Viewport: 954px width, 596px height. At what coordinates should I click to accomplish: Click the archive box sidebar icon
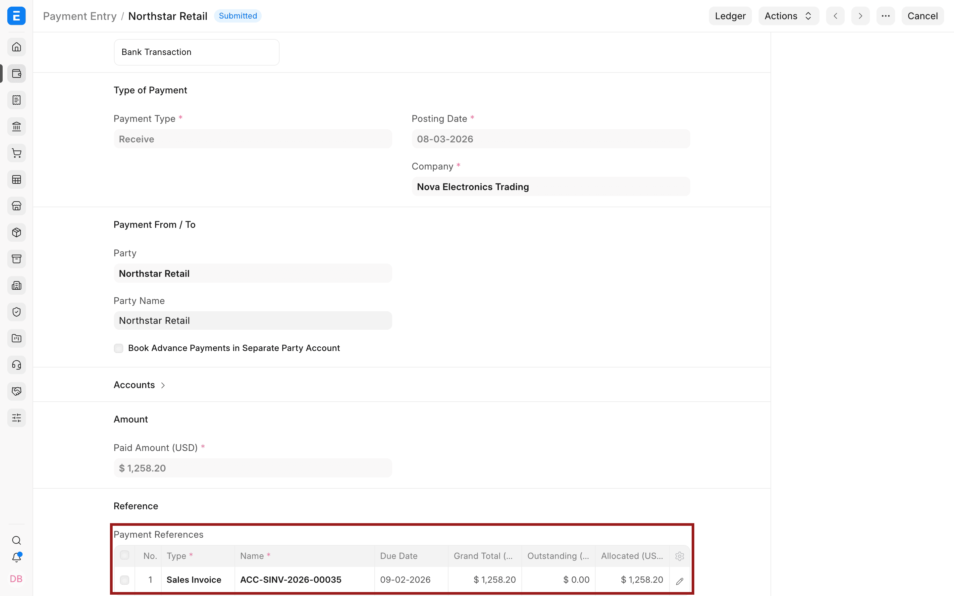point(17,259)
